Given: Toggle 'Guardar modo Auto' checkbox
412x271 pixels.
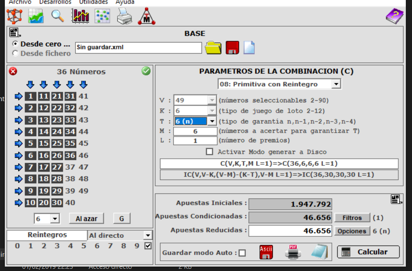Looking at the screenshot, I should coord(242,253).
